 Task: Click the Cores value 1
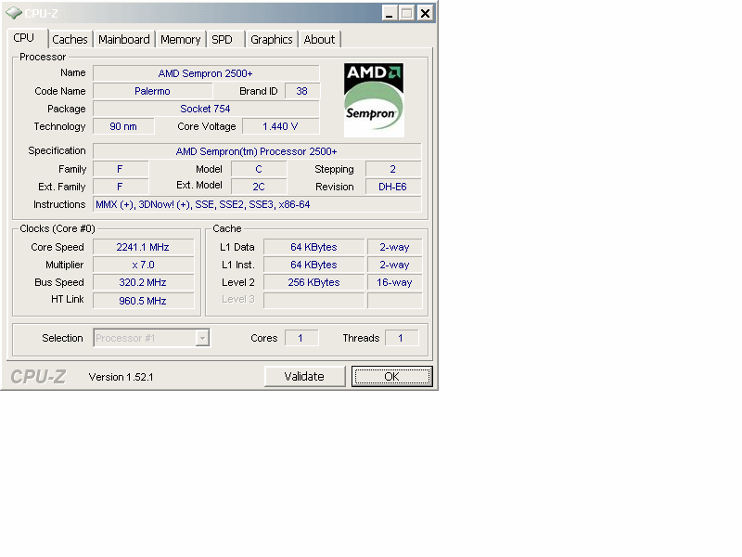[301, 338]
